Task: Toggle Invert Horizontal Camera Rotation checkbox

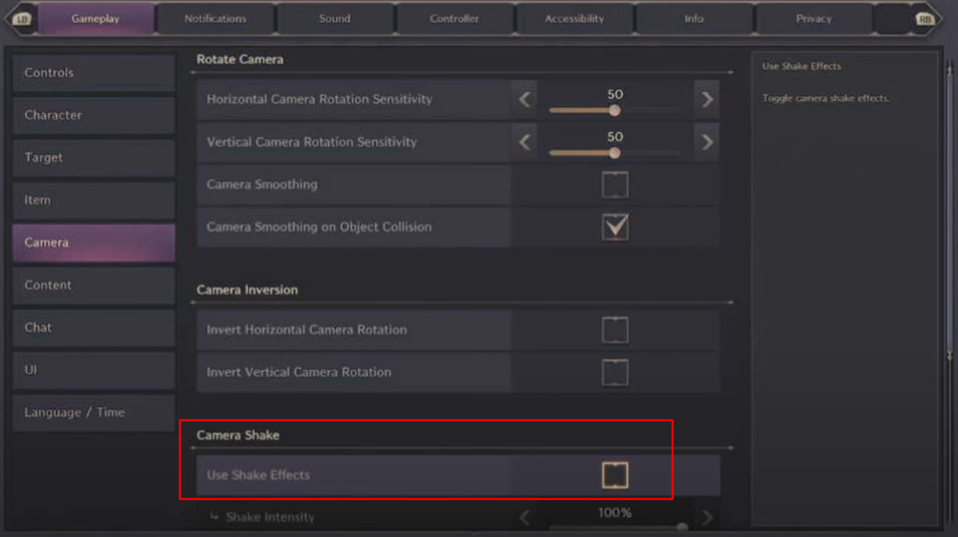Action: point(615,330)
